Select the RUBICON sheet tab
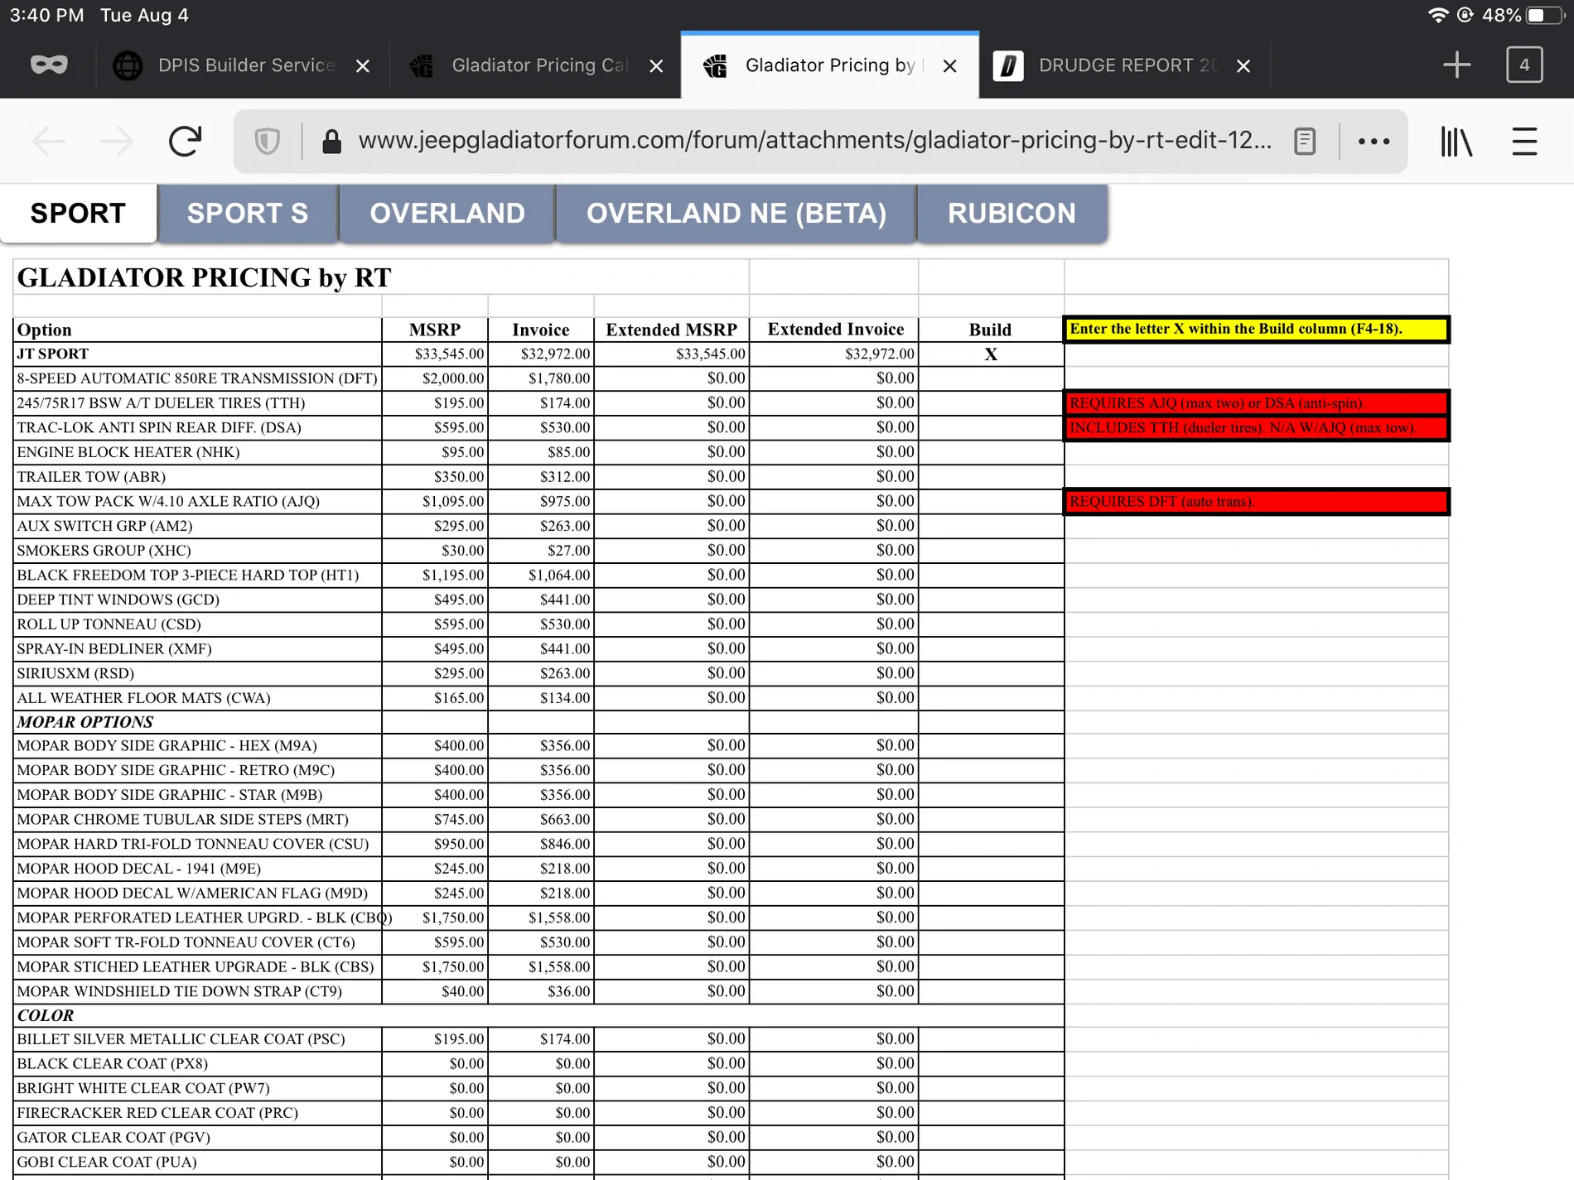This screenshot has width=1574, height=1180. (x=1012, y=214)
